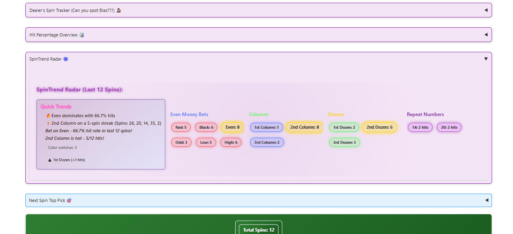Click the target icon beside Next Spin Top Pick

click(69, 200)
